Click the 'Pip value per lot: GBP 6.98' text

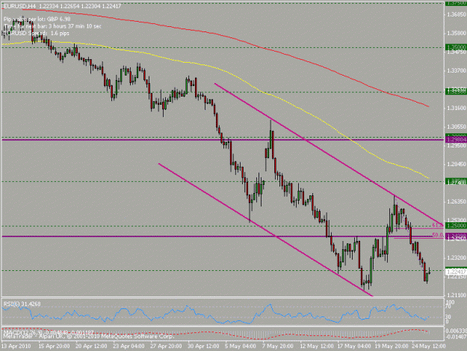coord(37,19)
